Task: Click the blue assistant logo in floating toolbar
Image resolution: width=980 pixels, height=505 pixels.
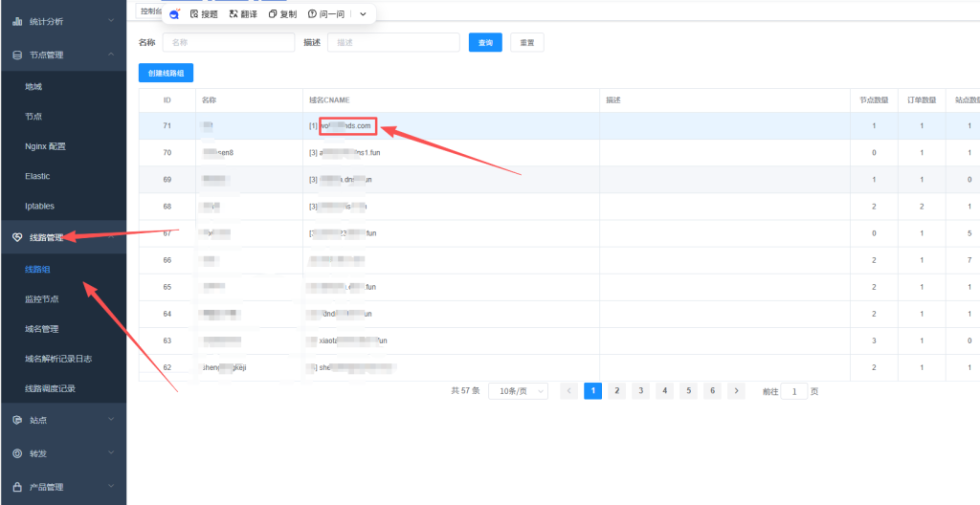Action: point(174,14)
